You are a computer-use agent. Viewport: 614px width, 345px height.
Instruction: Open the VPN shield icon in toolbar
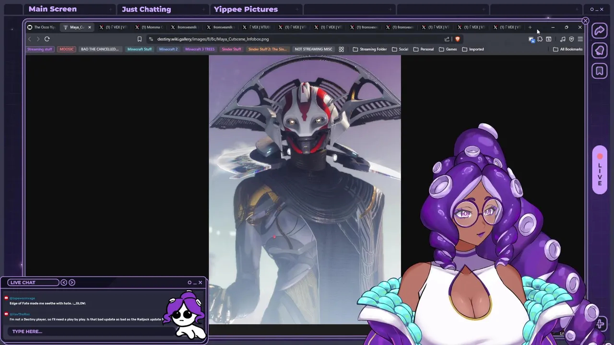click(571, 39)
